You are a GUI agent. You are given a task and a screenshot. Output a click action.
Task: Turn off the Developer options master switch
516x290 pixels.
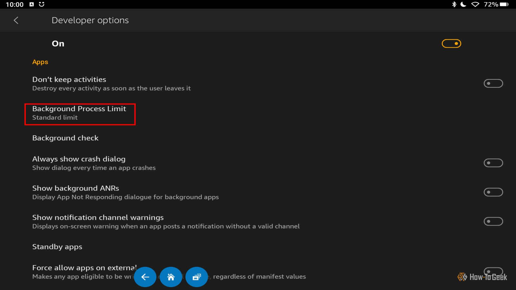pyautogui.click(x=451, y=44)
